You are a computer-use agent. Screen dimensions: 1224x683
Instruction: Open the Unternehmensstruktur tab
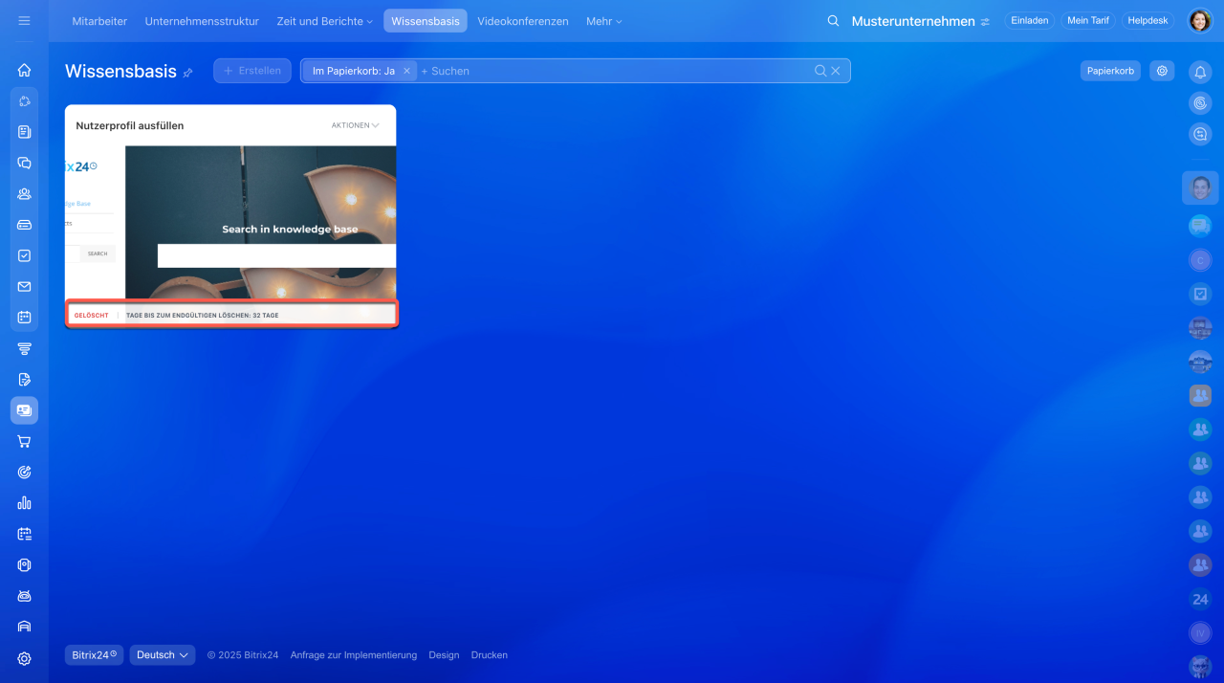coord(202,21)
